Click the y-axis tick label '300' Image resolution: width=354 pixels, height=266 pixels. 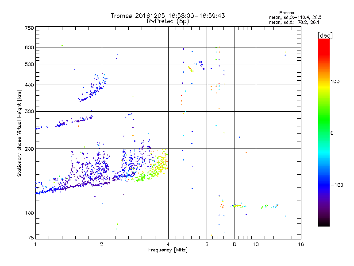coord(29,112)
